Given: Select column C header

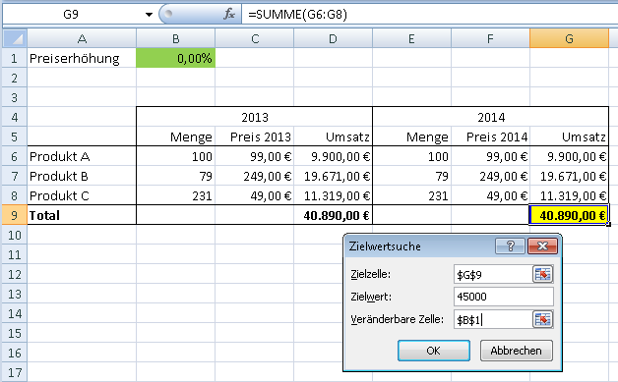Looking at the screenshot, I should (255, 38).
